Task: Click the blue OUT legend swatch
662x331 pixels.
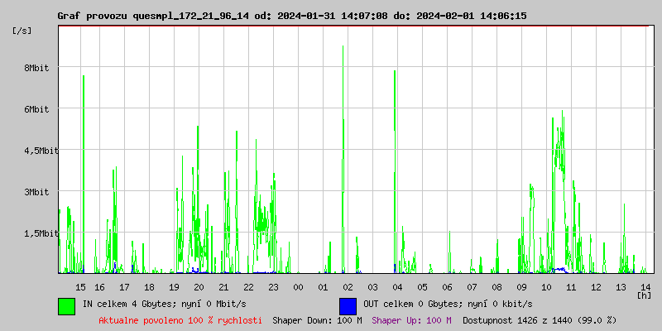Action: pyautogui.click(x=348, y=305)
